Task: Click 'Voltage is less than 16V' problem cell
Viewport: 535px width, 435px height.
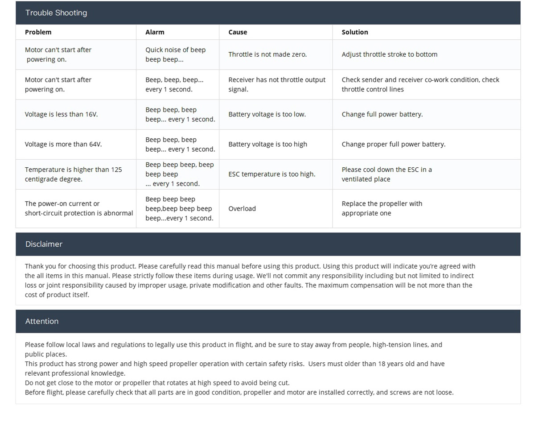Action: tap(61, 114)
